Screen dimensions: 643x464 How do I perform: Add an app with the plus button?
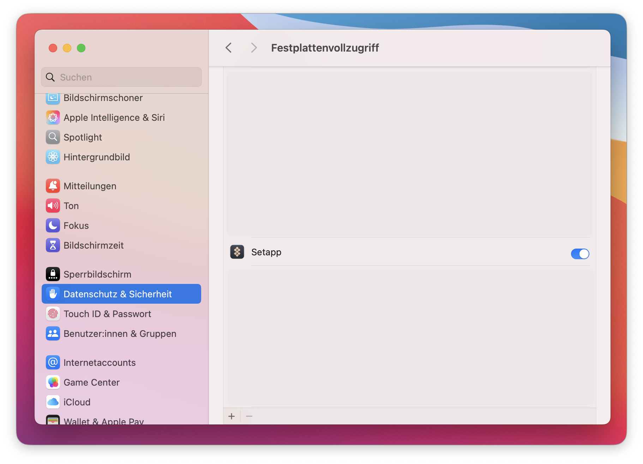pos(232,416)
